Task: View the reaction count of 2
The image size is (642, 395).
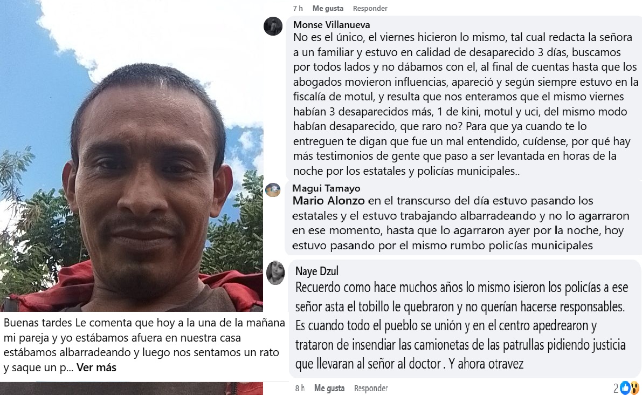Action: coord(616,387)
